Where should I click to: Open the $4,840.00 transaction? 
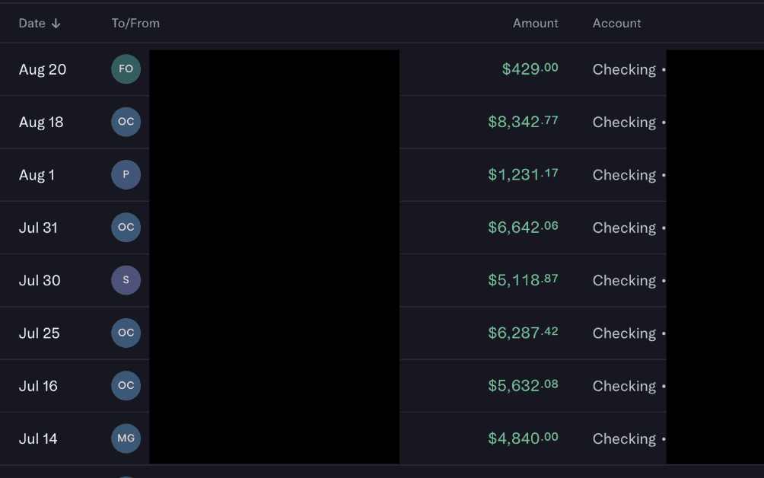click(x=523, y=438)
